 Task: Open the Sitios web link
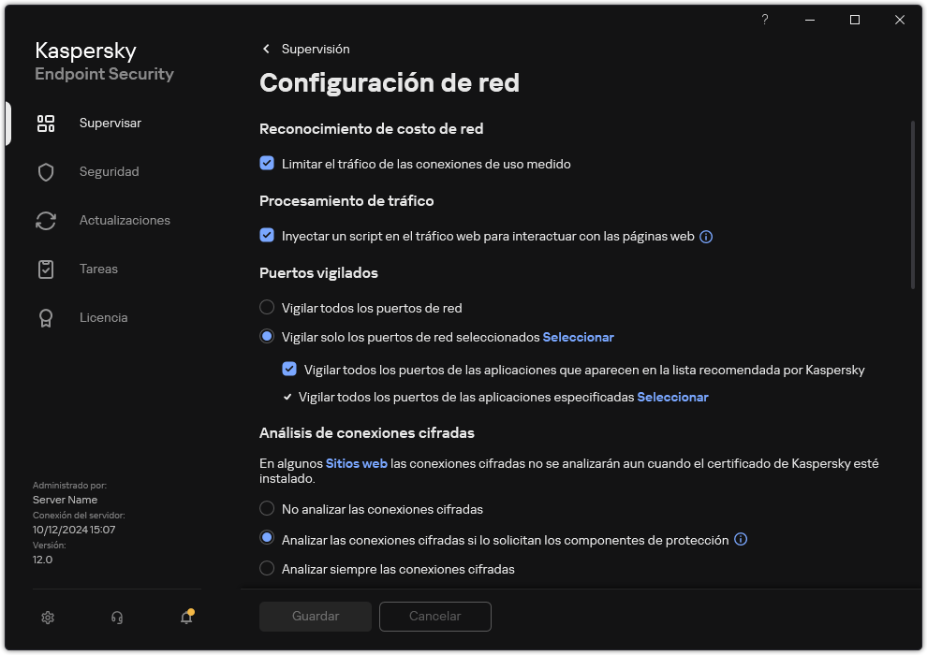tap(356, 462)
